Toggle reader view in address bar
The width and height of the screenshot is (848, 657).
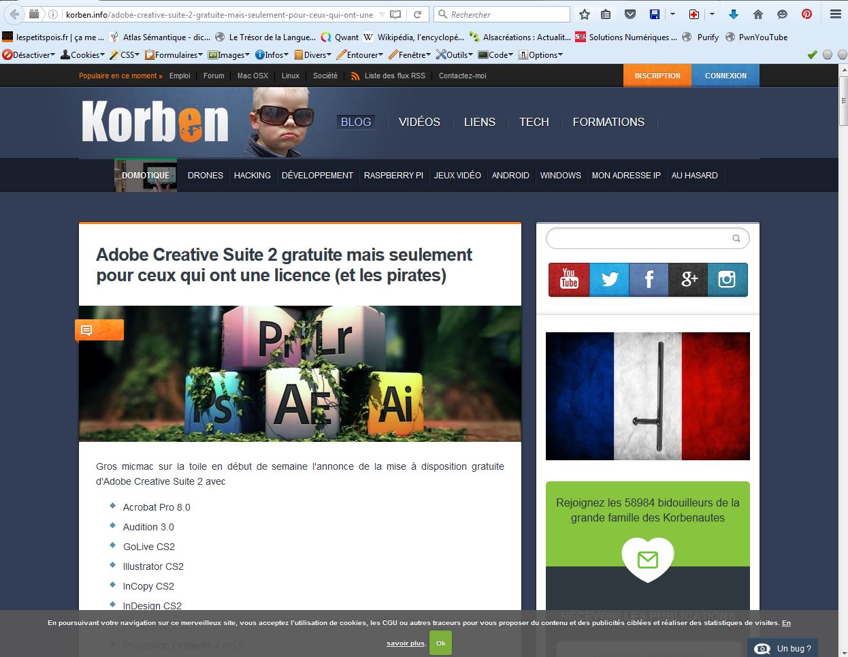point(395,14)
